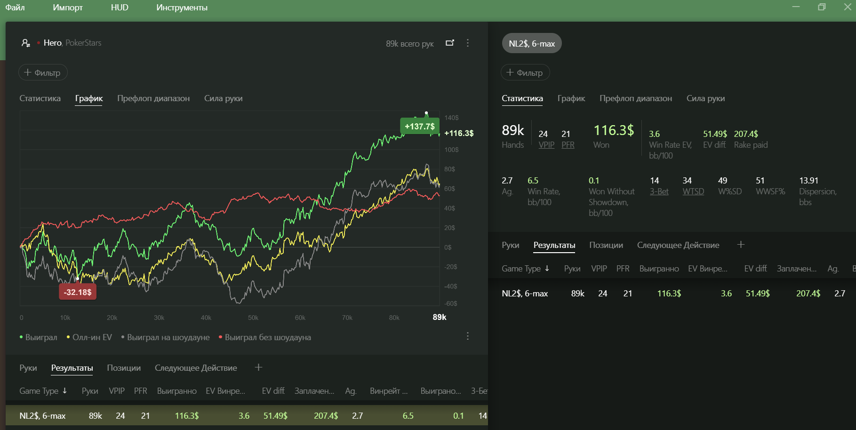Open graph legend three-dot options menu
Screen dimensions: 856x430
[x=467, y=336]
